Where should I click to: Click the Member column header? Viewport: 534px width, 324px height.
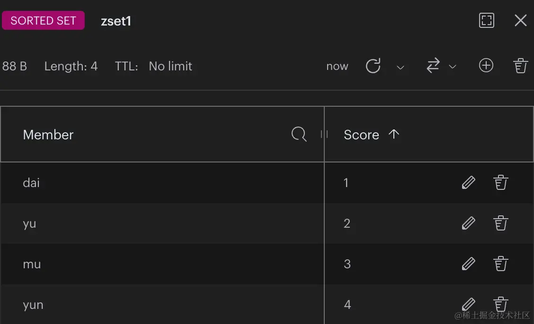coord(48,135)
